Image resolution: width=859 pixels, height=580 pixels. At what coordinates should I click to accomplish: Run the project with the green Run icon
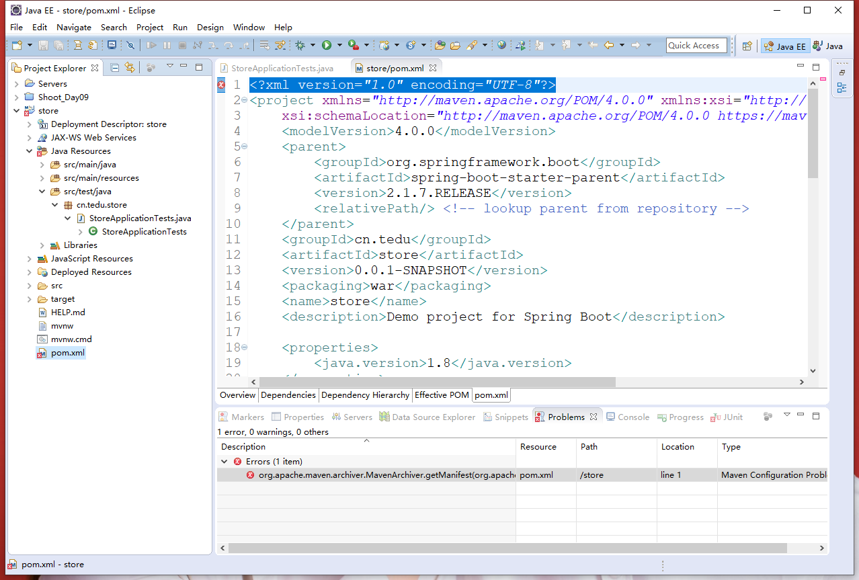point(327,45)
